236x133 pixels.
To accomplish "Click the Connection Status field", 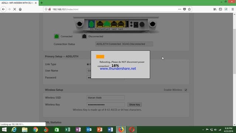I will pos(124,44).
